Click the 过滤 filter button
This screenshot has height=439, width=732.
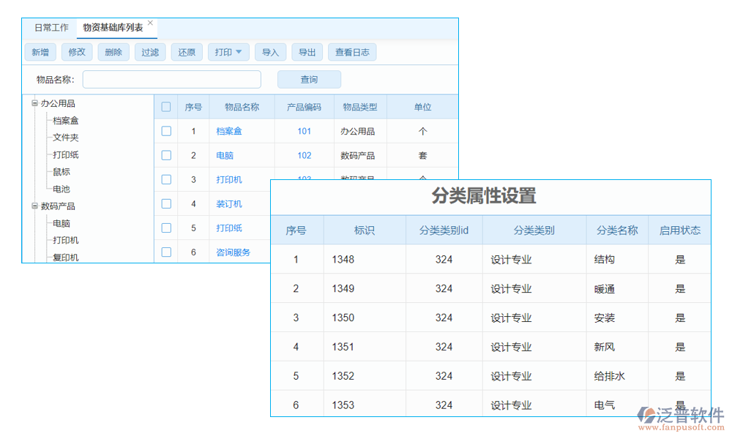click(x=149, y=52)
